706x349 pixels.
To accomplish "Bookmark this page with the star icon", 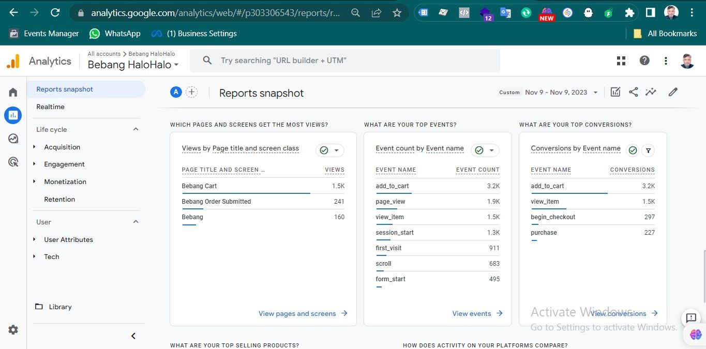I will click(397, 13).
